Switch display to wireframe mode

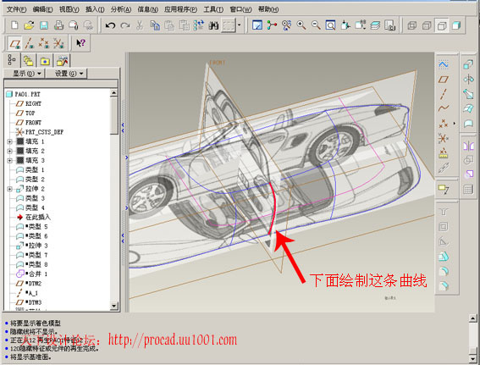[412, 25]
